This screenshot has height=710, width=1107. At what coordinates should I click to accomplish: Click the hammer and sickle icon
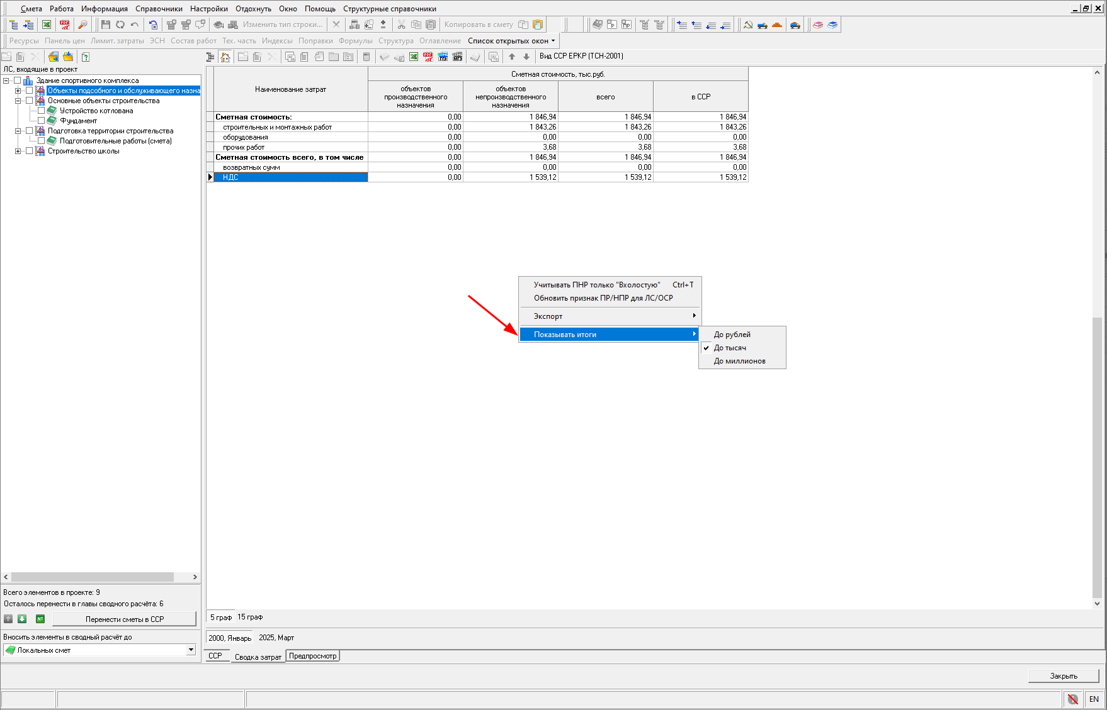click(748, 25)
